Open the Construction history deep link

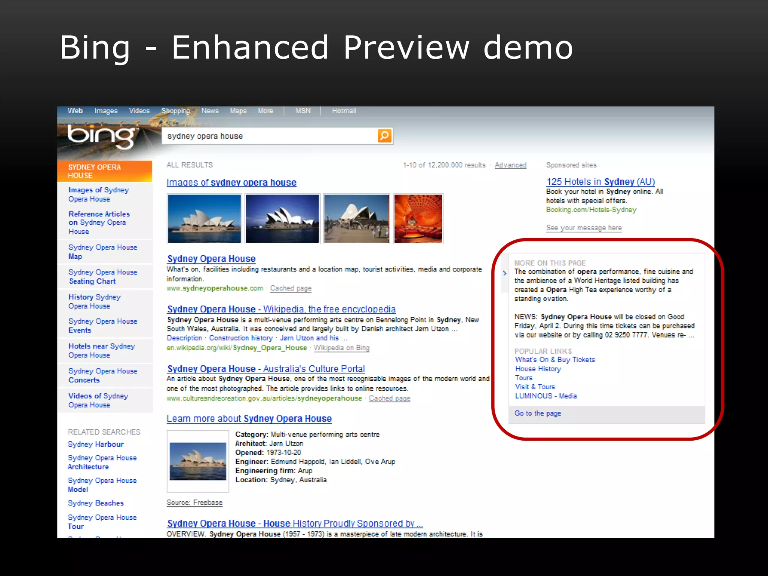tap(241, 338)
